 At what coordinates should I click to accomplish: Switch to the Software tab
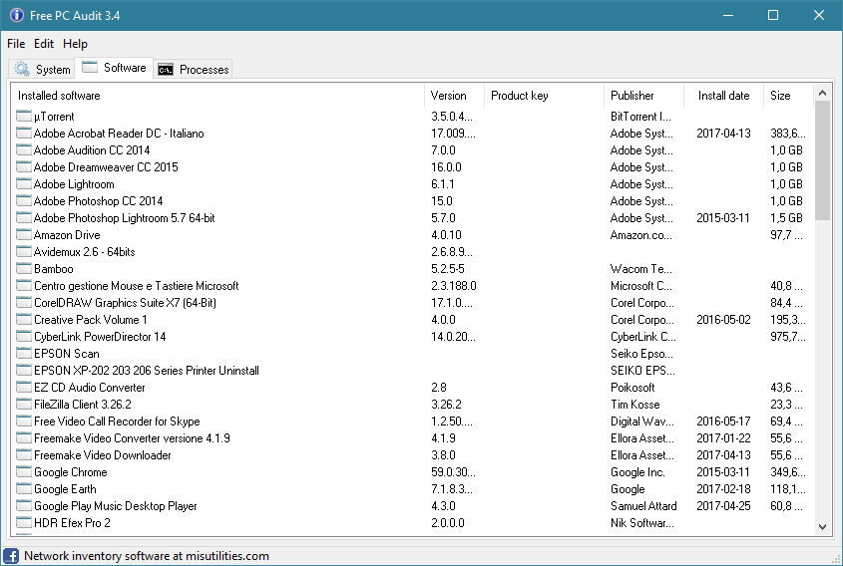pos(114,68)
